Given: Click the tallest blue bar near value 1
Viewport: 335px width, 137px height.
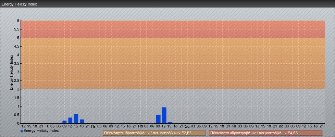Looking at the screenshot, I should click(x=164, y=115).
